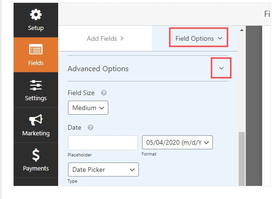Click the Field Size help icon
Screen dimensions: 280x199
click(104, 93)
